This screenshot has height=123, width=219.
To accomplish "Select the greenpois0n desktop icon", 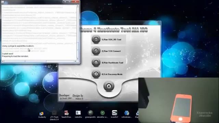I will 90,114.
